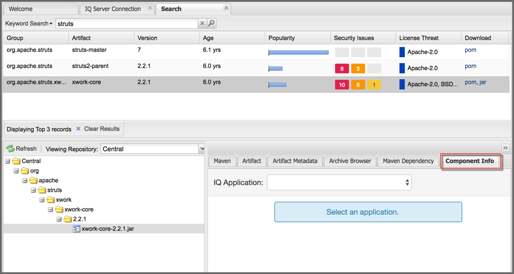Click the Refresh icon in repository toolbar
514x274 pixels.
[x=10, y=149]
